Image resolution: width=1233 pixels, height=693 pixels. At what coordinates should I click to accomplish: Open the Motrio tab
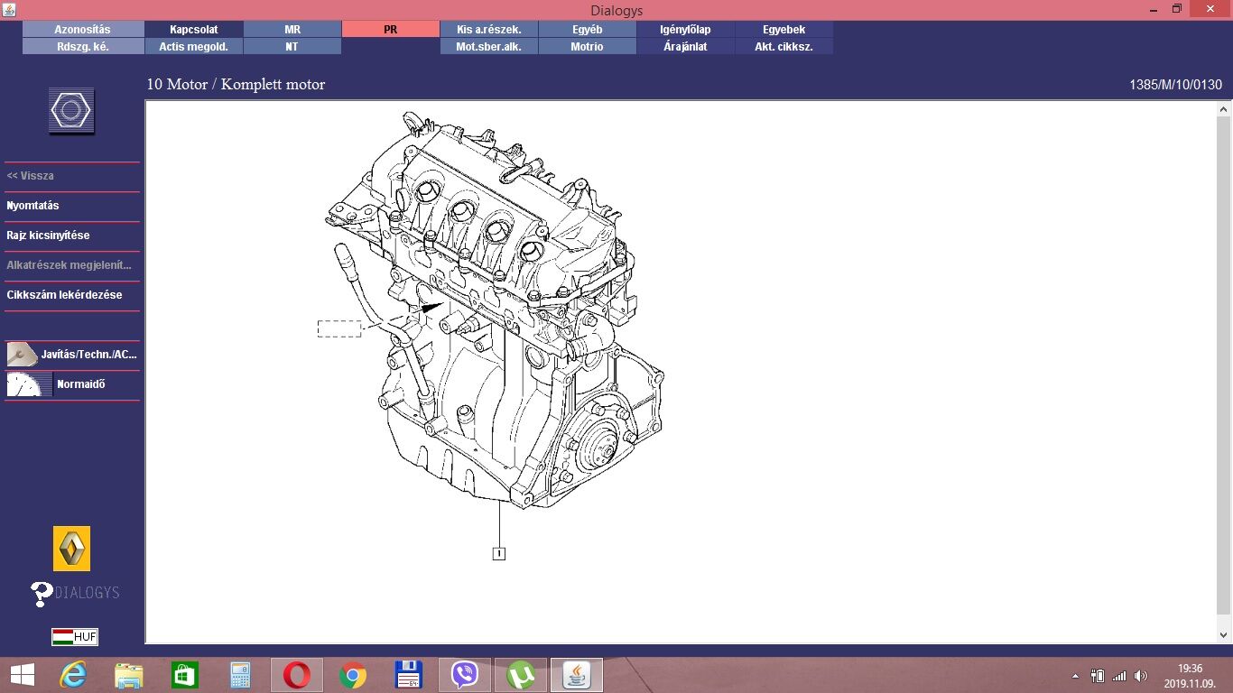tap(587, 46)
